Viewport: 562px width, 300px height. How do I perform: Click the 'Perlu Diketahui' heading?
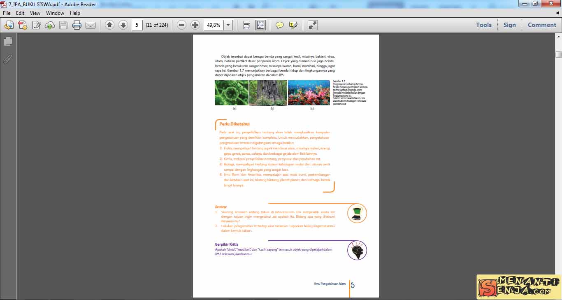click(235, 124)
